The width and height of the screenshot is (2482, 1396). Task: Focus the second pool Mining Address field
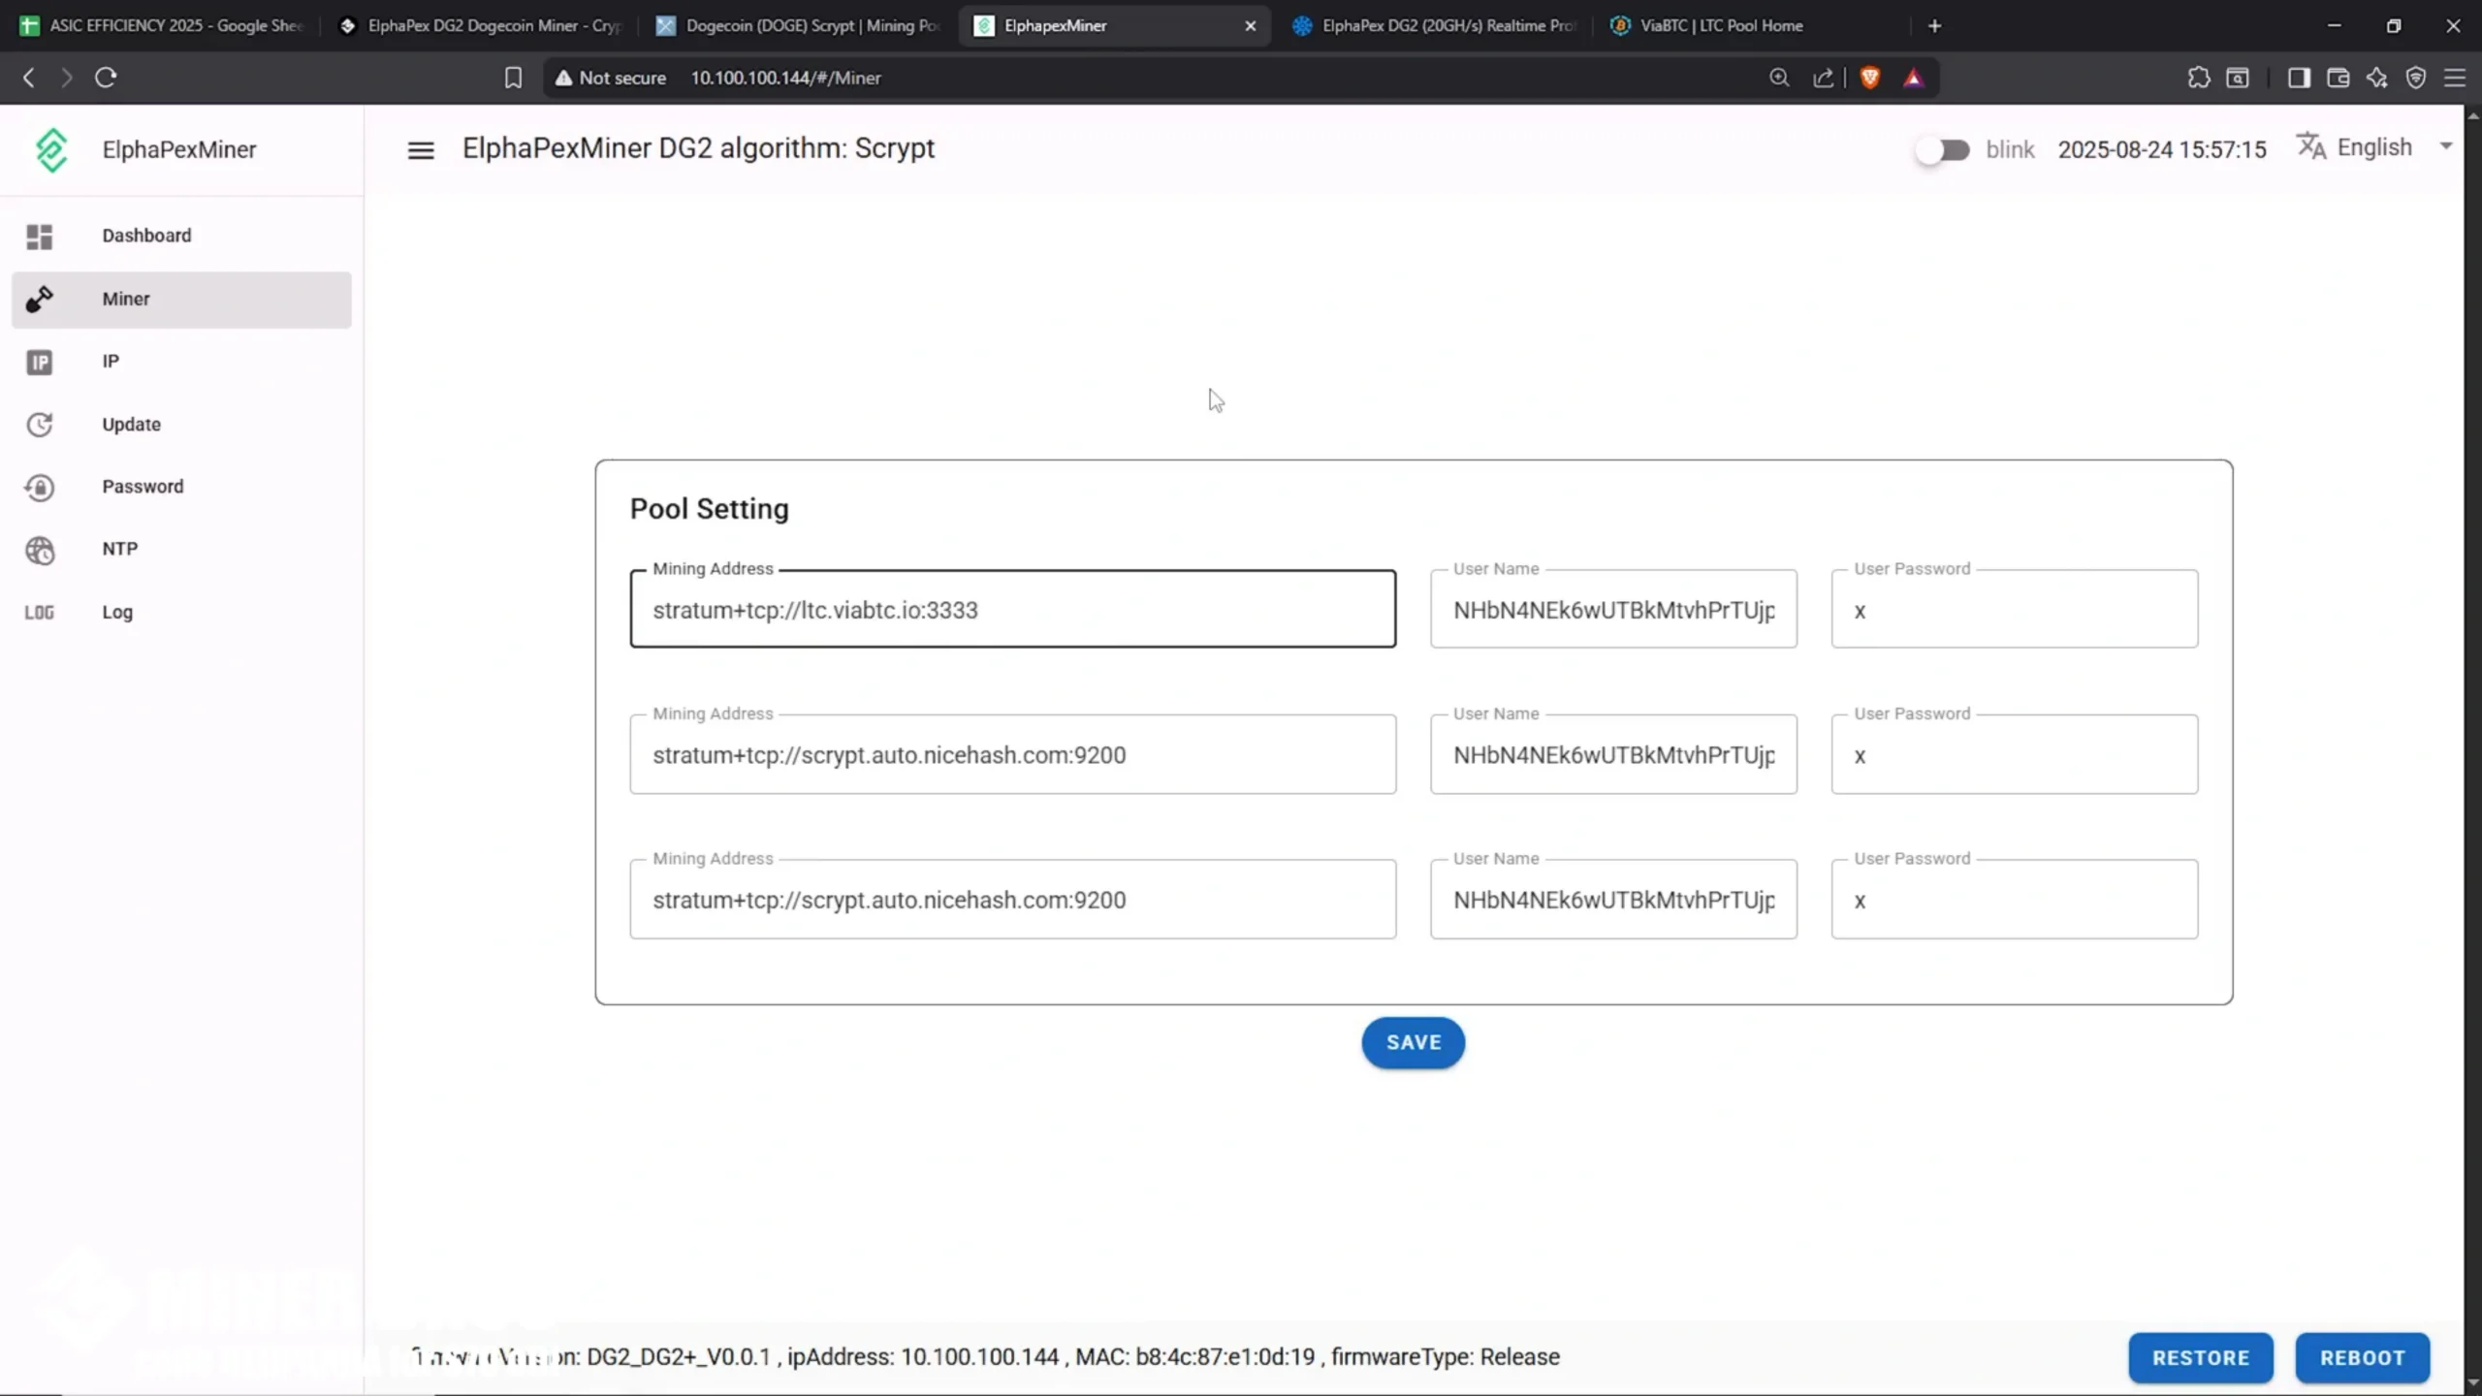1013,755
